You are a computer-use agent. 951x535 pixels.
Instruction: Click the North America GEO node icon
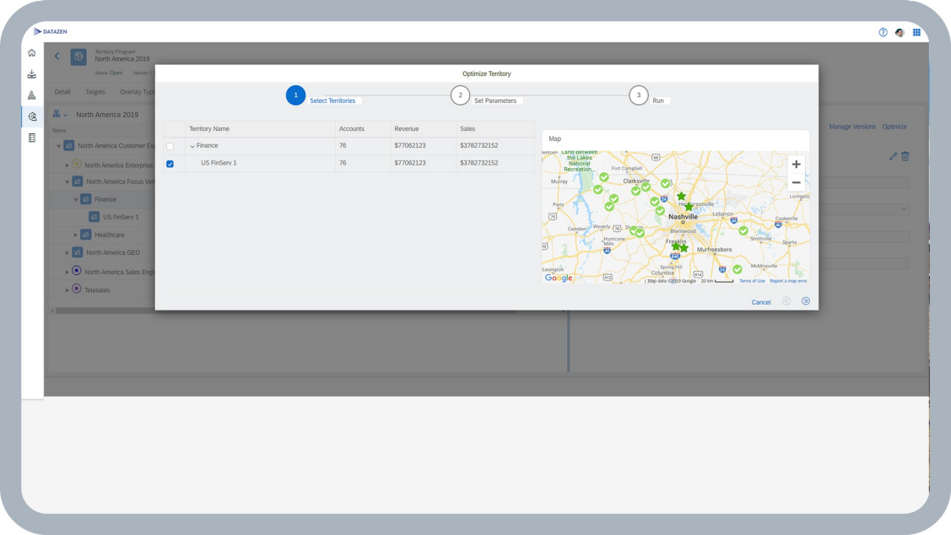pos(78,252)
